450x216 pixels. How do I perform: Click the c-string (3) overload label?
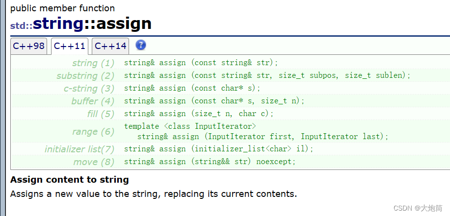click(89, 89)
